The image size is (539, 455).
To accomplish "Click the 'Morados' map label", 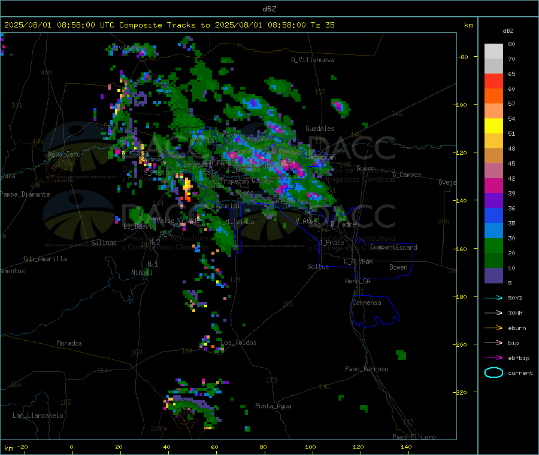I will click(x=69, y=343).
